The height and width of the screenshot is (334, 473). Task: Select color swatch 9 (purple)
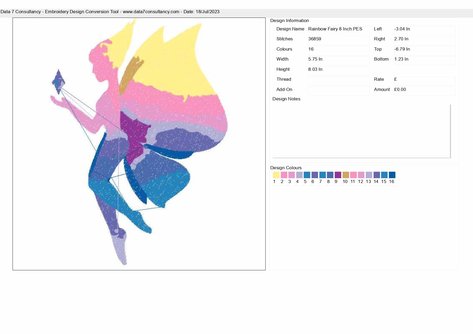coord(338,175)
